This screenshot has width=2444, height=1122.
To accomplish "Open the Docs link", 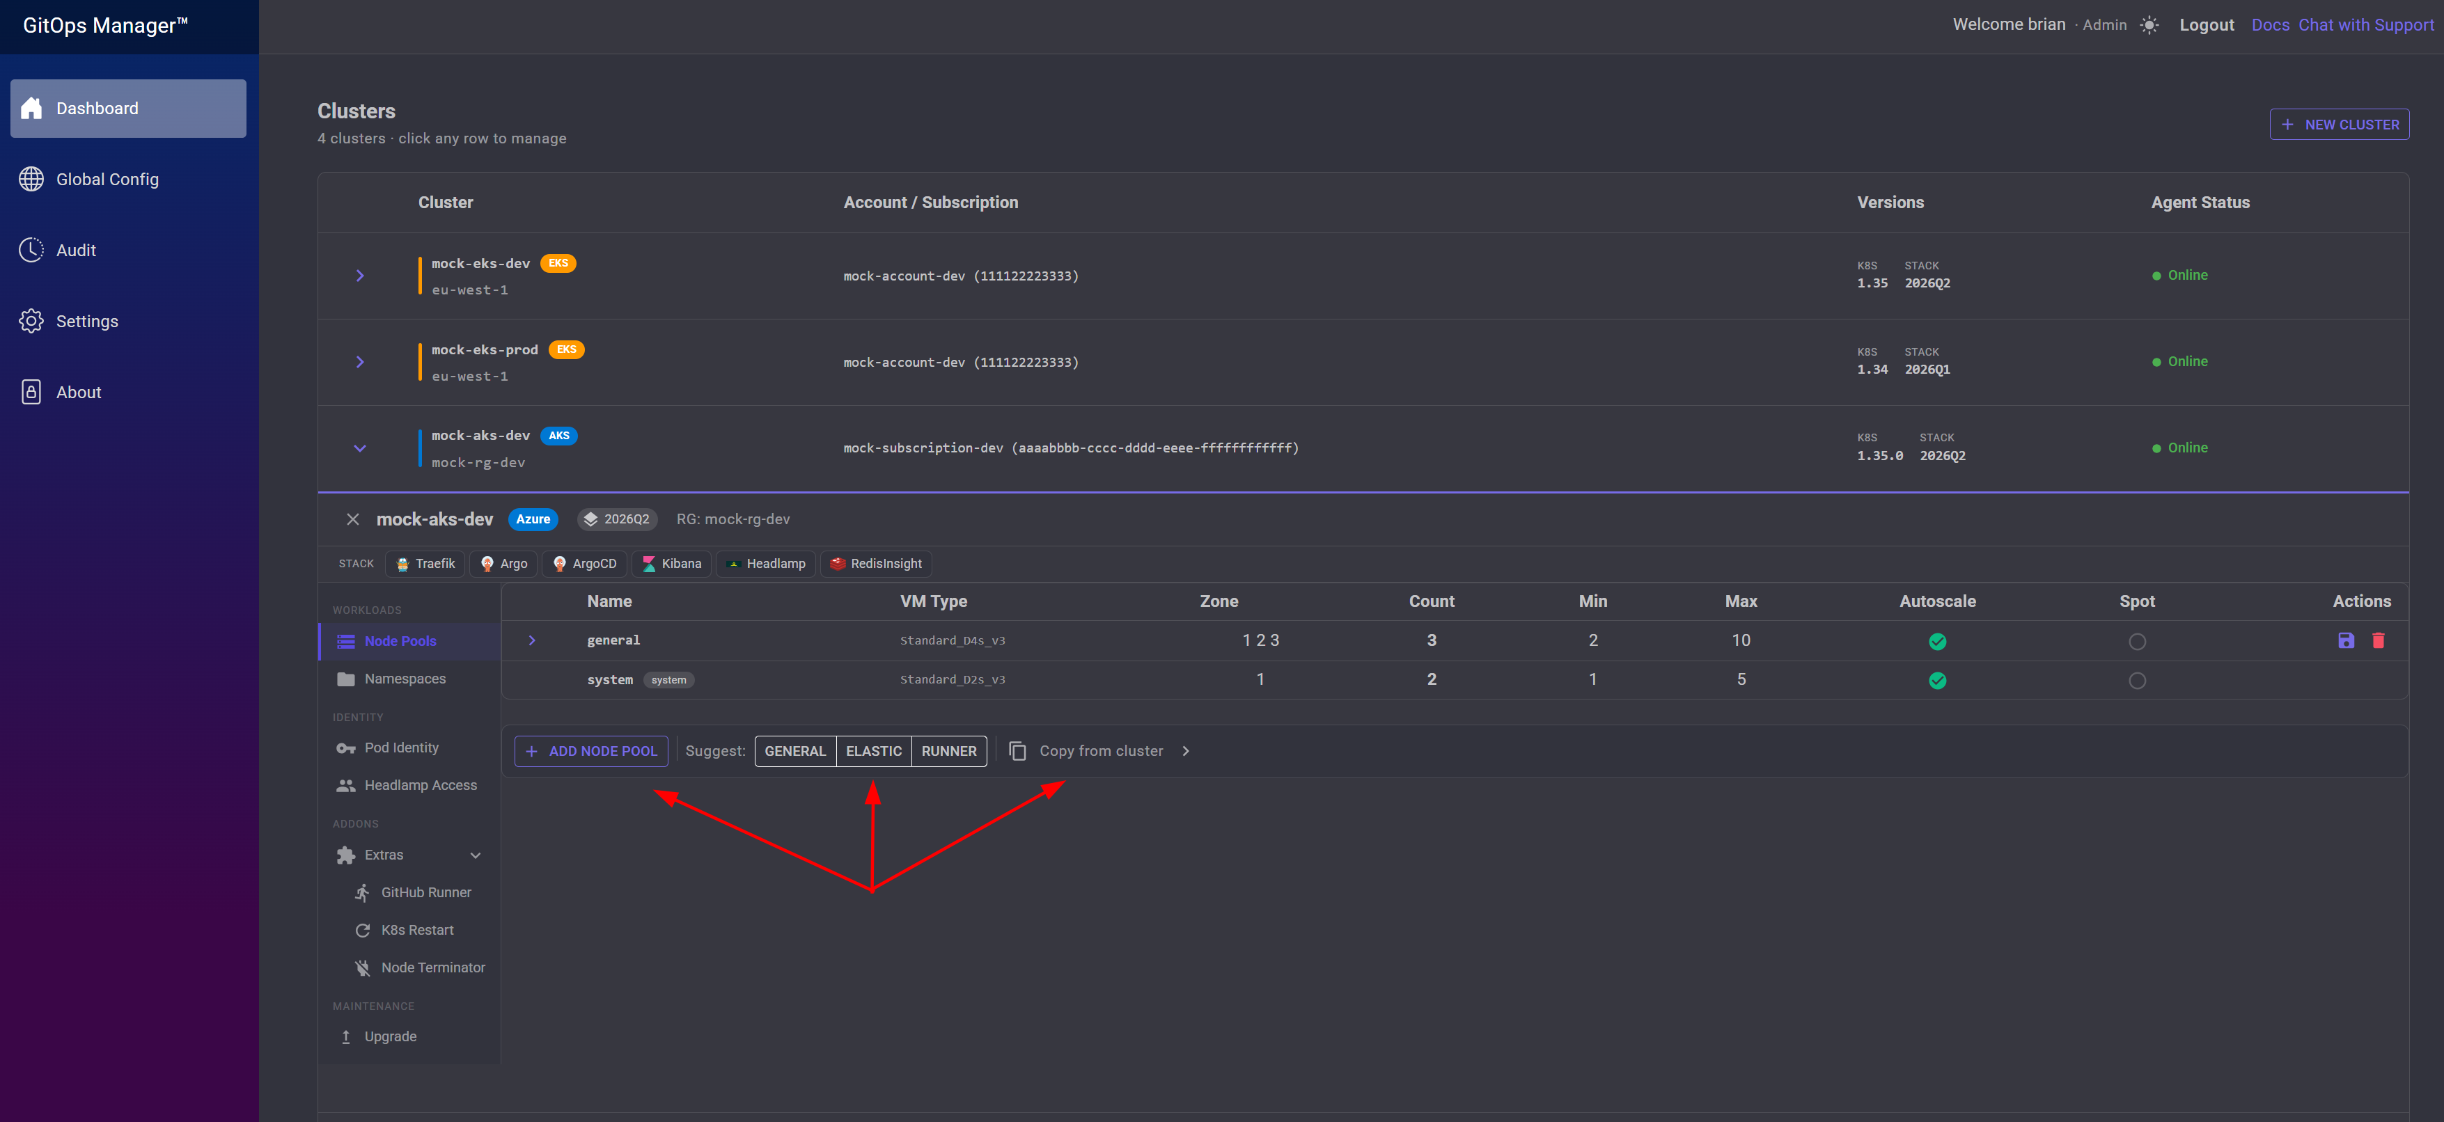I will coord(2271,24).
